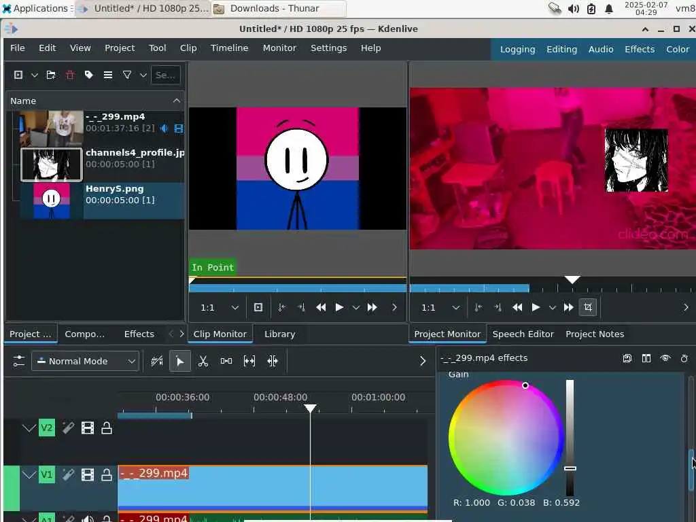Play the clip in Clip Monitor

[339, 307]
